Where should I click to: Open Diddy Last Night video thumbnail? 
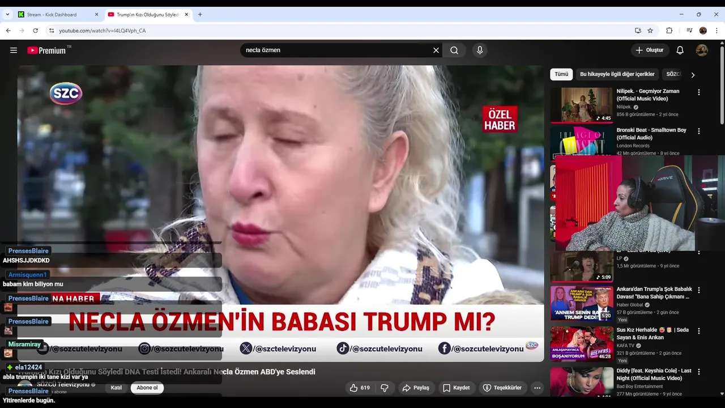(582, 381)
